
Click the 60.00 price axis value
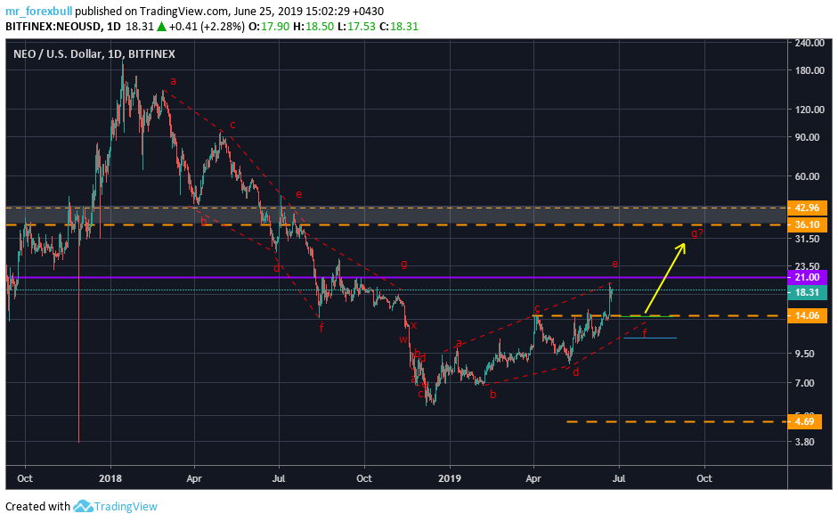[807, 176]
